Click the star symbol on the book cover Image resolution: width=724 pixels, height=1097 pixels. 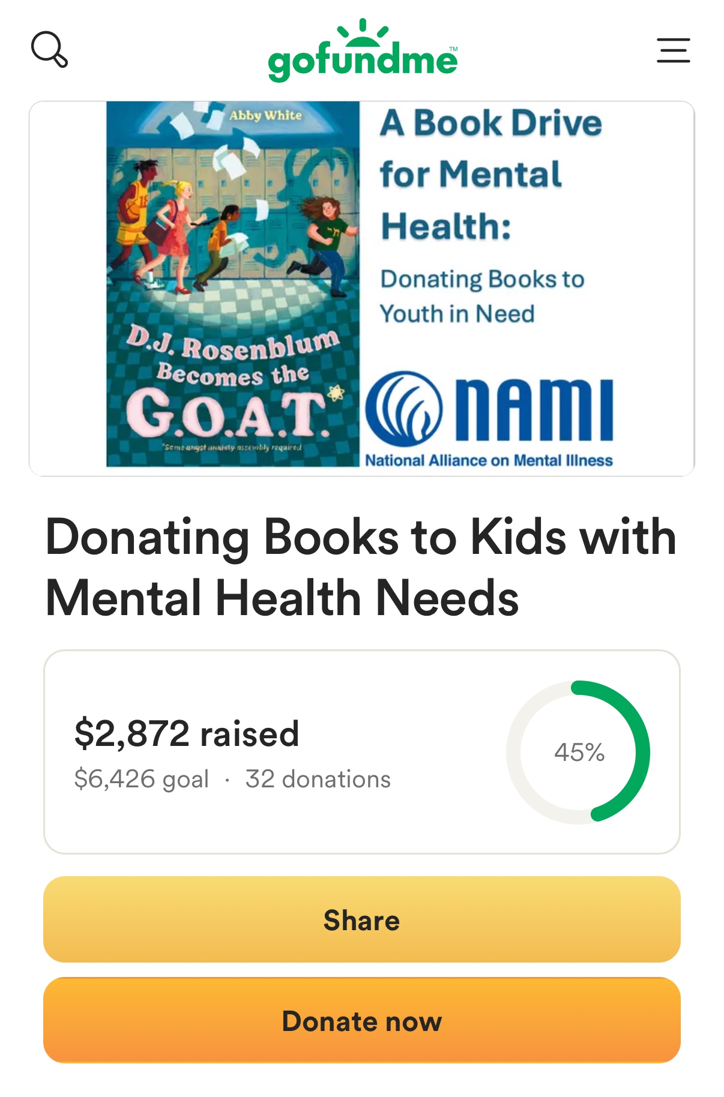336,393
